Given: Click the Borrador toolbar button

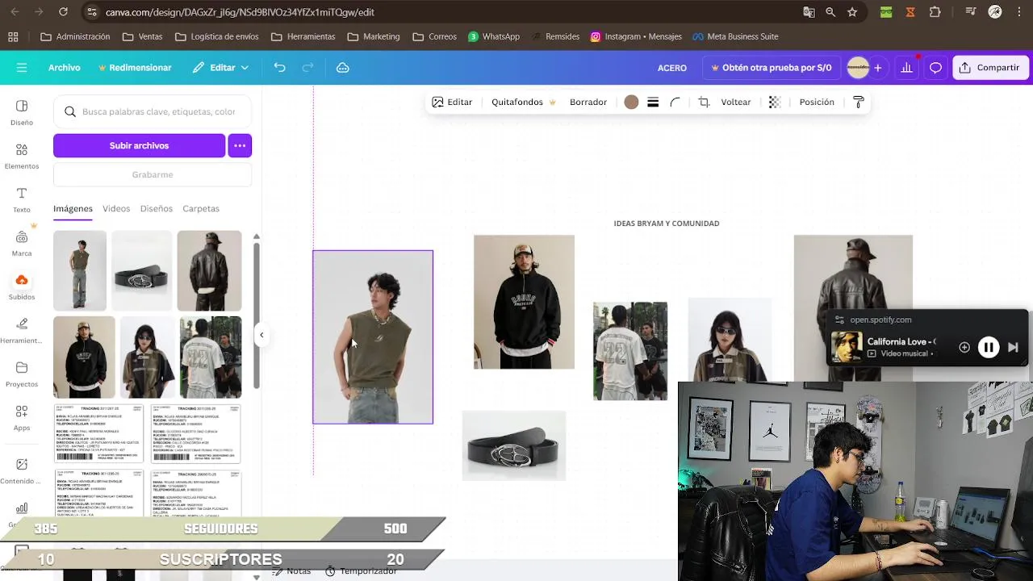Looking at the screenshot, I should (x=588, y=102).
